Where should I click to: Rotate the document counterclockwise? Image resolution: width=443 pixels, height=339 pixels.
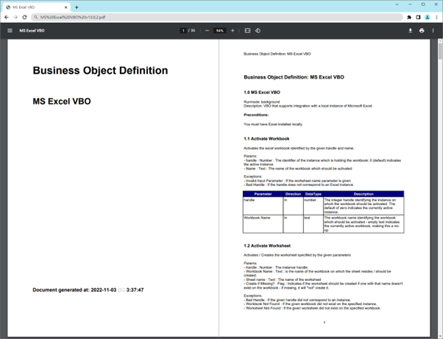point(258,30)
